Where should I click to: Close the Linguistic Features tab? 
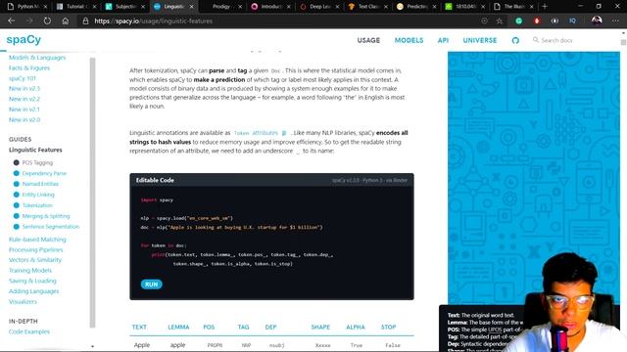[192, 7]
